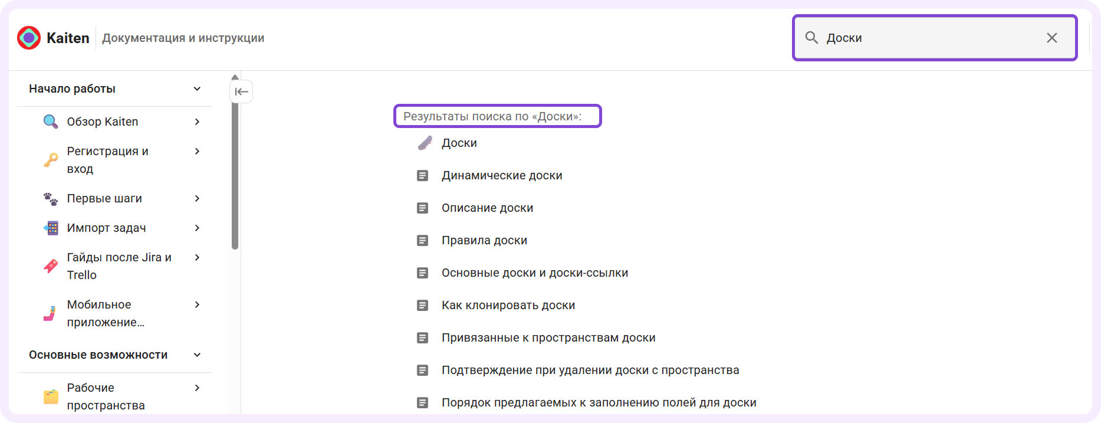Click the Kaiten logo icon
This screenshot has width=1101, height=423.
[29, 38]
